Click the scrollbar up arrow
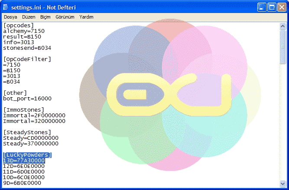289x190 pixels. pyautogui.click(x=283, y=26)
